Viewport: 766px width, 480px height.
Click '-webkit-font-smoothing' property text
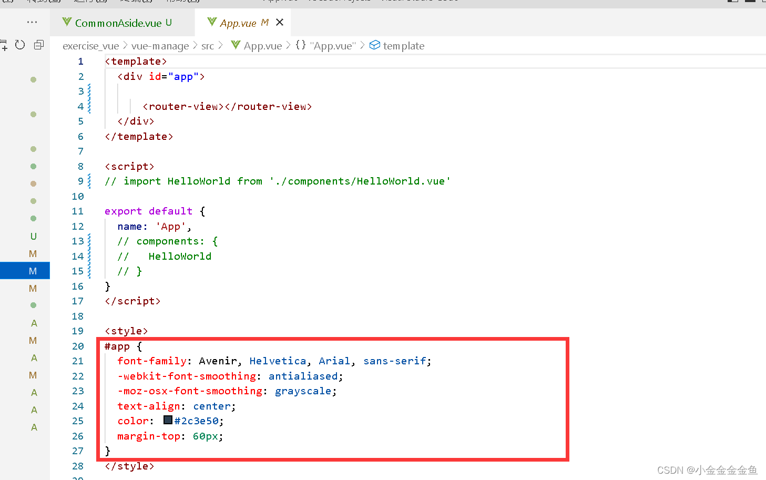(187, 376)
